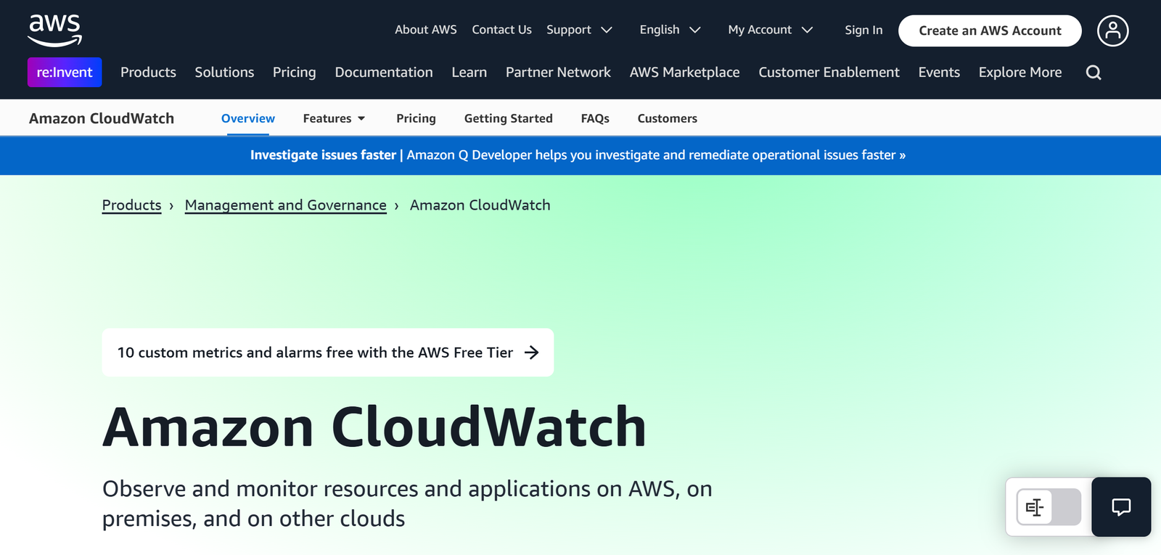Click the Amazon CloudWatch subnav title
Image resolution: width=1161 pixels, height=555 pixels.
pyautogui.click(x=102, y=118)
